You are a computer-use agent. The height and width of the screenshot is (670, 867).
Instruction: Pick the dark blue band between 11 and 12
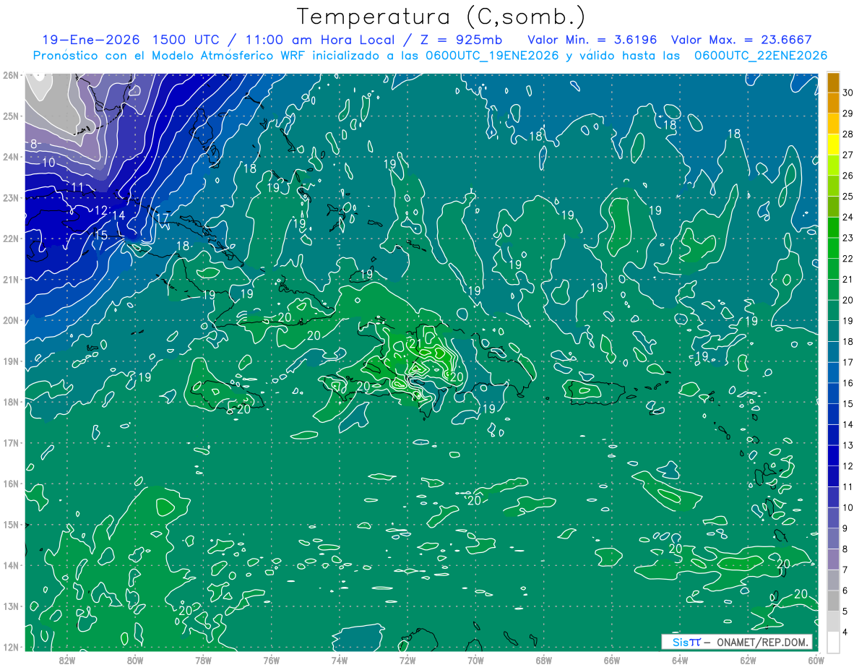pos(833,476)
